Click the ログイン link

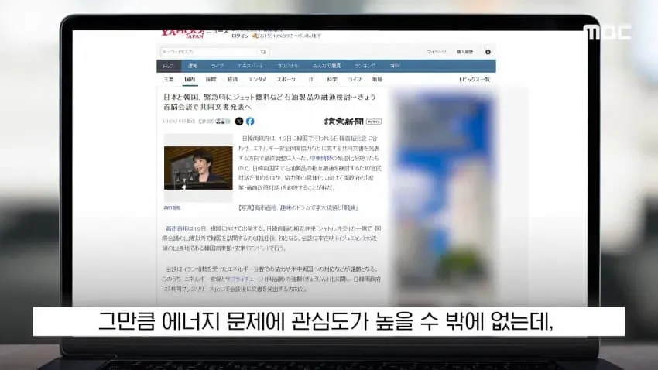pyautogui.click(x=240, y=36)
